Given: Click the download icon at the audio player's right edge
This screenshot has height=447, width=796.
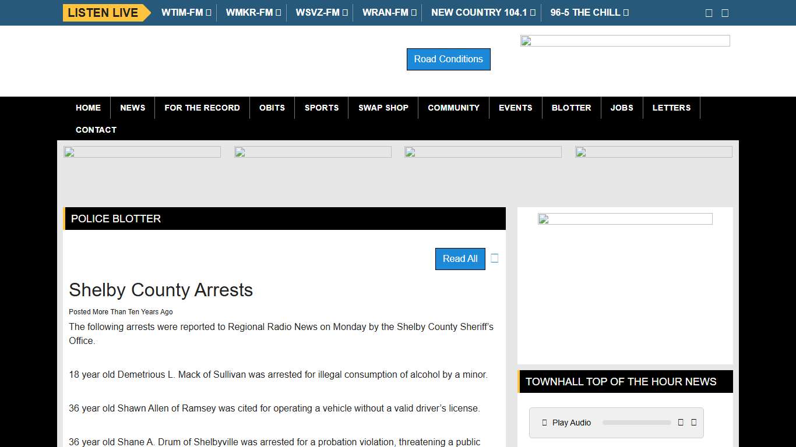Looking at the screenshot, I should [693, 423].
